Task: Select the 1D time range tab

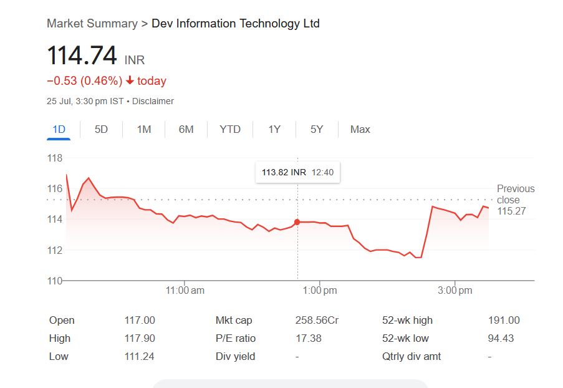Action: [59, 129]
